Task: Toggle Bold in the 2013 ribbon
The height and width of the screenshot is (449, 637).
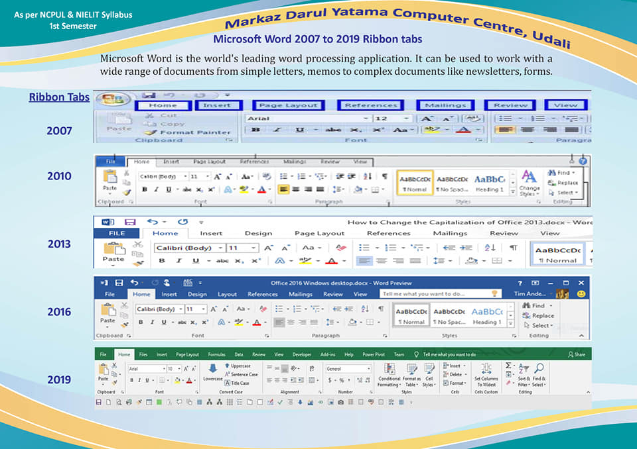Action: pos(162,260)
